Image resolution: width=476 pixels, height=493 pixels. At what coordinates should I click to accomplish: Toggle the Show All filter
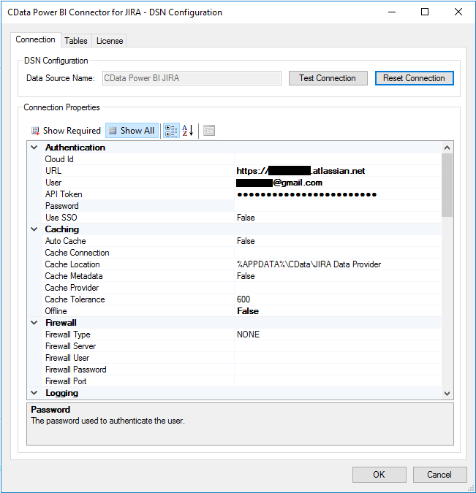(x=132, y=131)
